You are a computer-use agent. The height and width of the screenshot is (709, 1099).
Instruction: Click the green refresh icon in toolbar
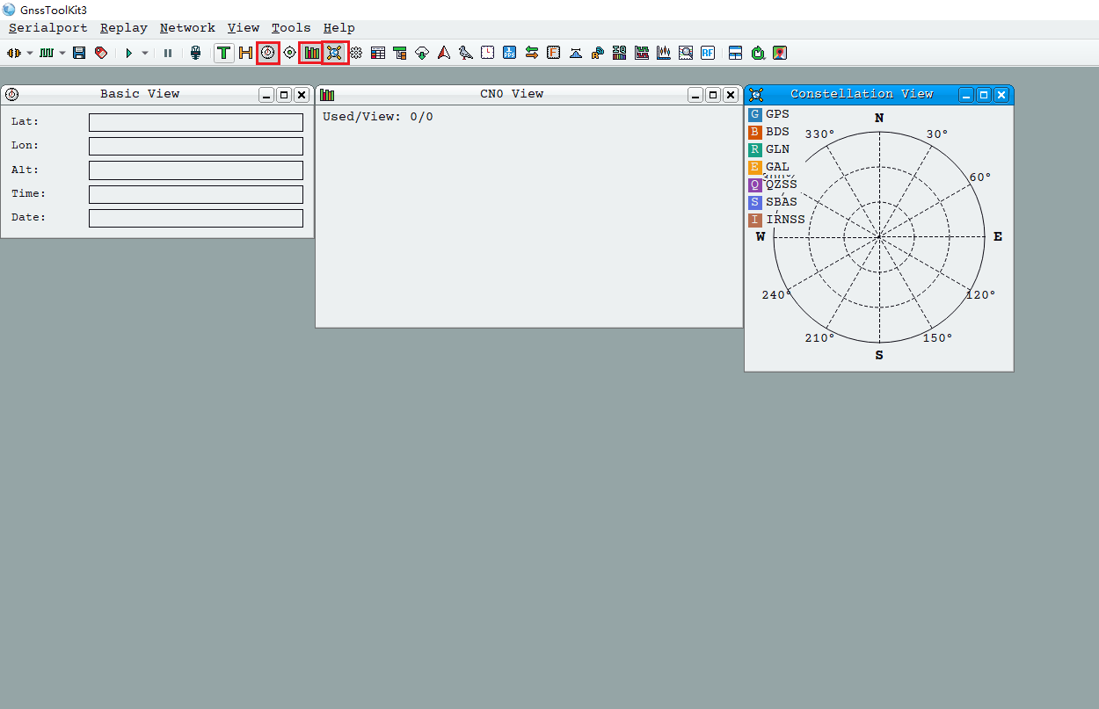pyautogui.click(x=758, y=54)
